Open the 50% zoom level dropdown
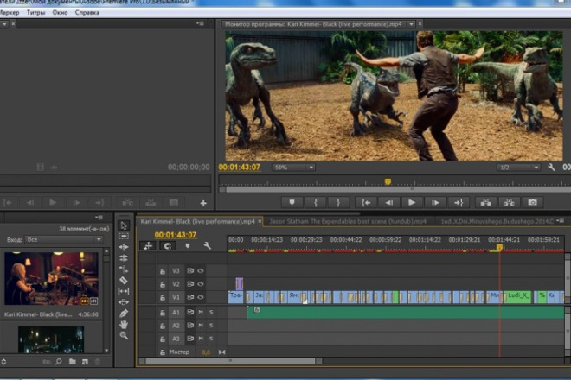Screen dimensions: 571x380 point(293,168)
